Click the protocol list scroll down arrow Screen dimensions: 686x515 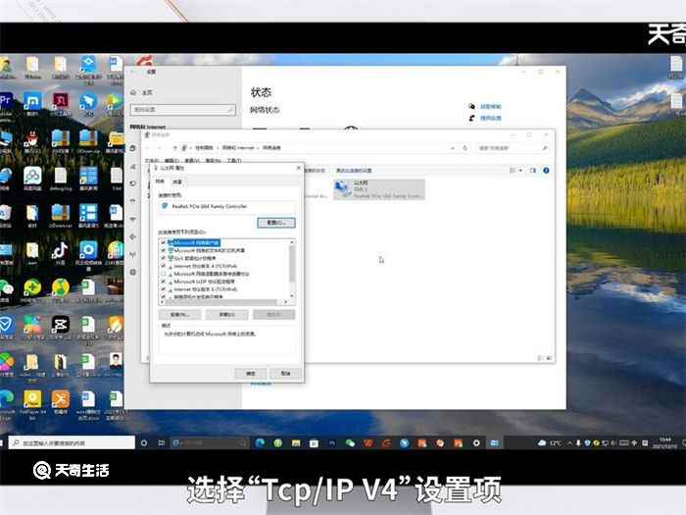pyautogui.click(x=292, y=296)
